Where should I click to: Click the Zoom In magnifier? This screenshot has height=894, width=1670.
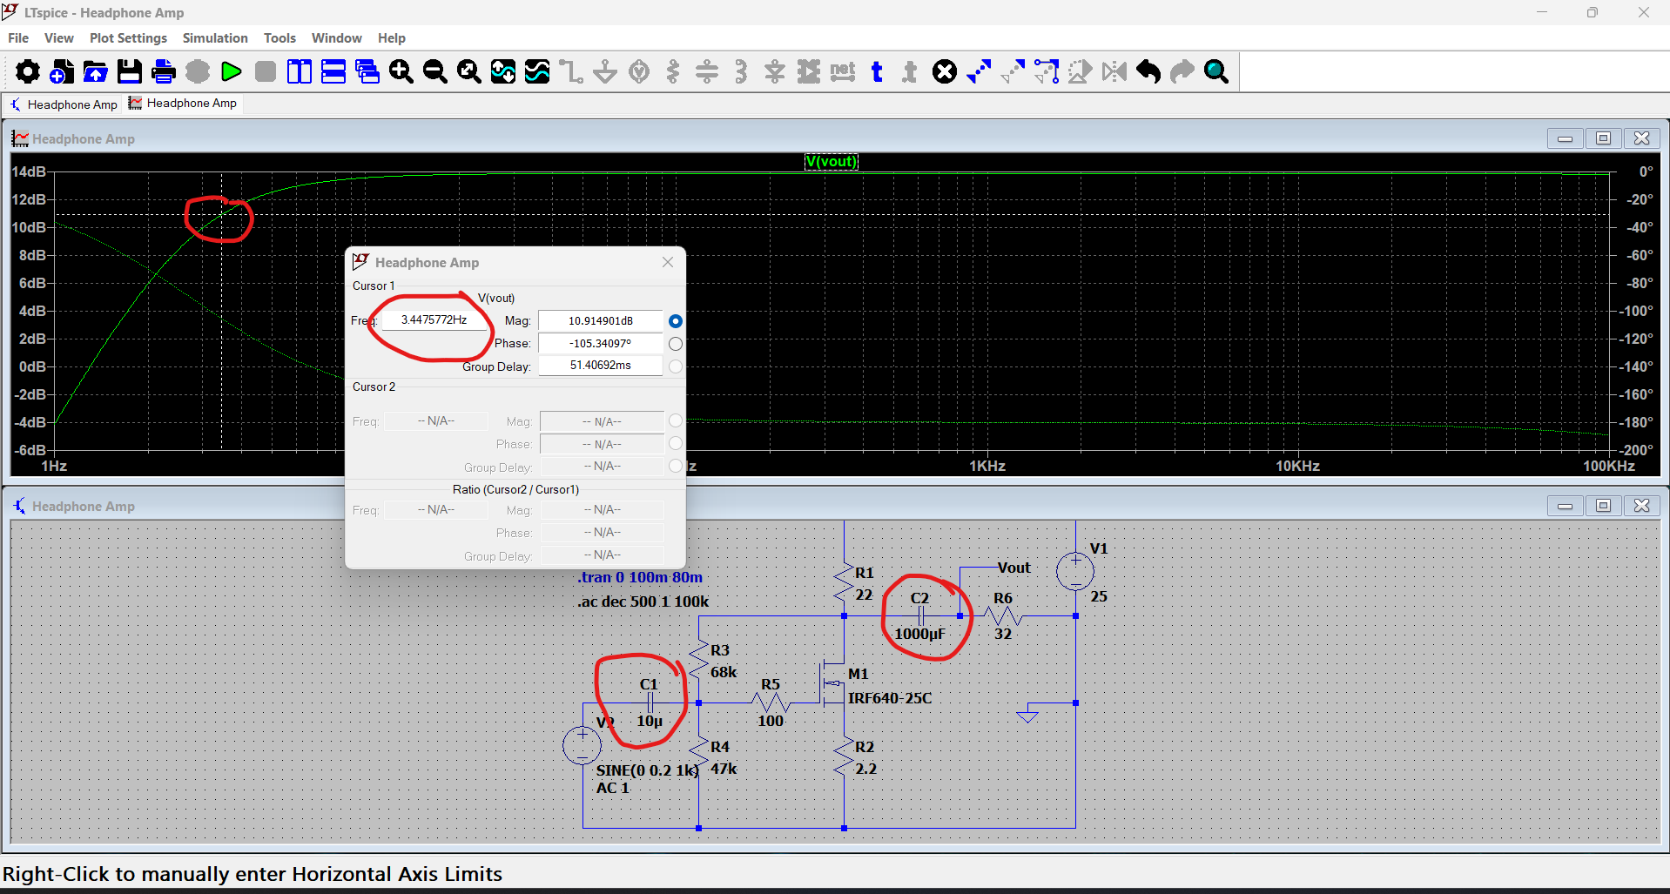coord(401,71)
